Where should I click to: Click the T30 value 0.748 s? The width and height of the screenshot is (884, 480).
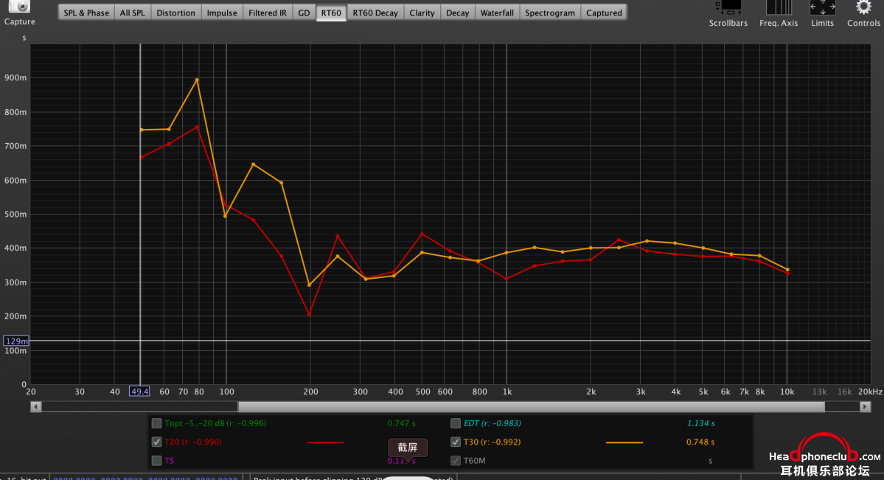pyautogui.click(x=700, y=442)
